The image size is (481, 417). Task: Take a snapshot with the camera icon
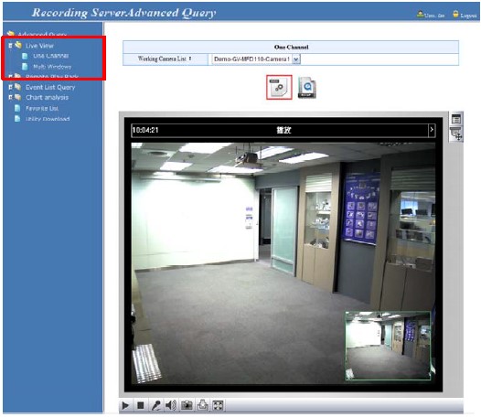click(187, 406)
